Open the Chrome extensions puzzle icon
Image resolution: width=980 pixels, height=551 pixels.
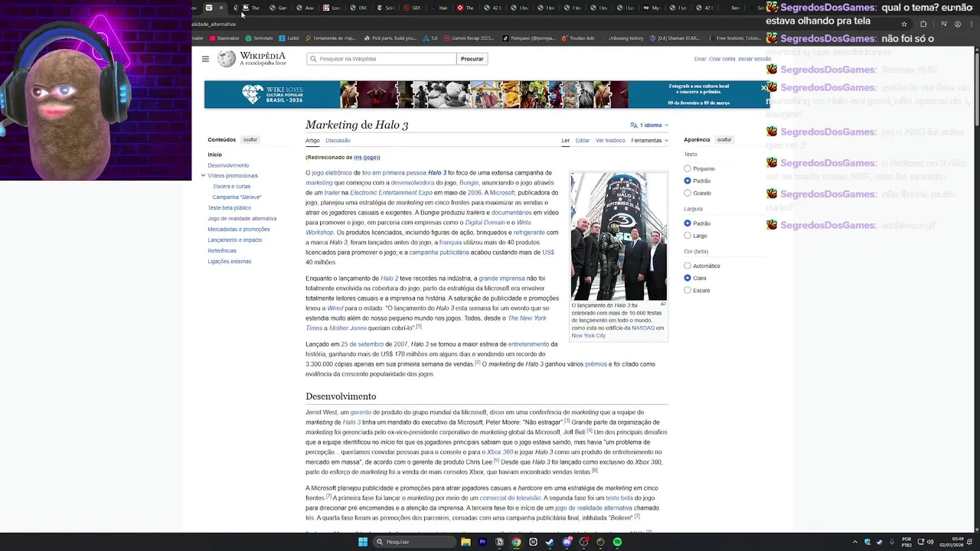923,24
